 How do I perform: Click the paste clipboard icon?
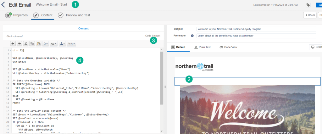pos(38,44)
